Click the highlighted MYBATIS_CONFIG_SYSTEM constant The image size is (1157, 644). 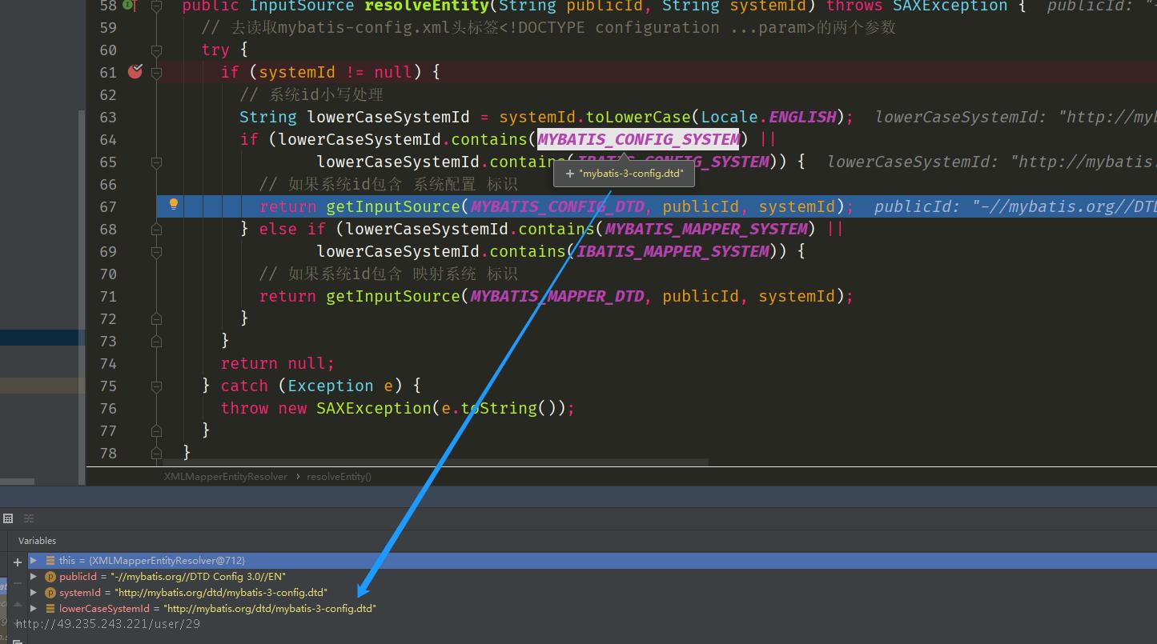click(x=639, y=139)
